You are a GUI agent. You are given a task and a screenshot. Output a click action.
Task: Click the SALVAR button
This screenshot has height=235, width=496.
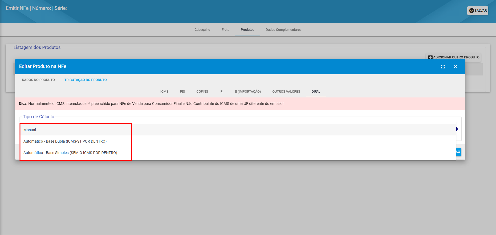[x=478, y=11]
